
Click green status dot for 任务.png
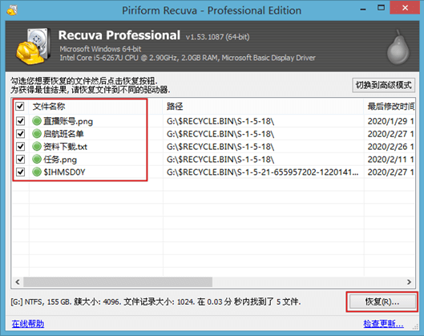pos(37,159)
